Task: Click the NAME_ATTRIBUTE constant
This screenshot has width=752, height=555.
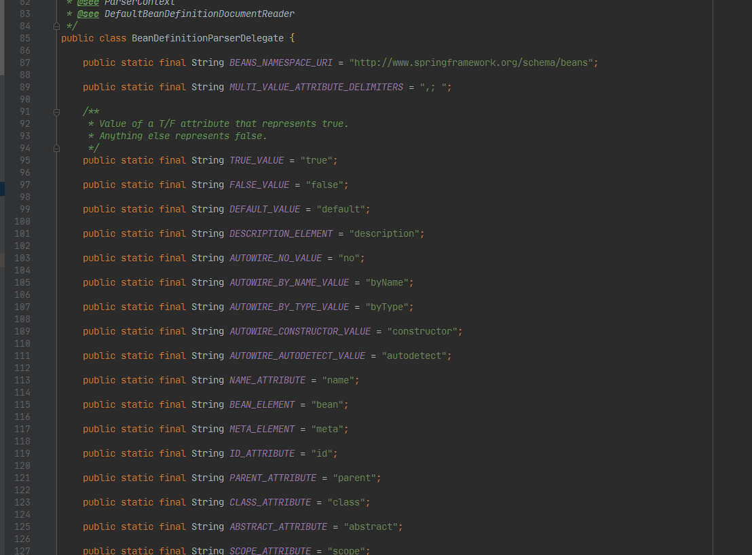Action: [x=267, y=381]
